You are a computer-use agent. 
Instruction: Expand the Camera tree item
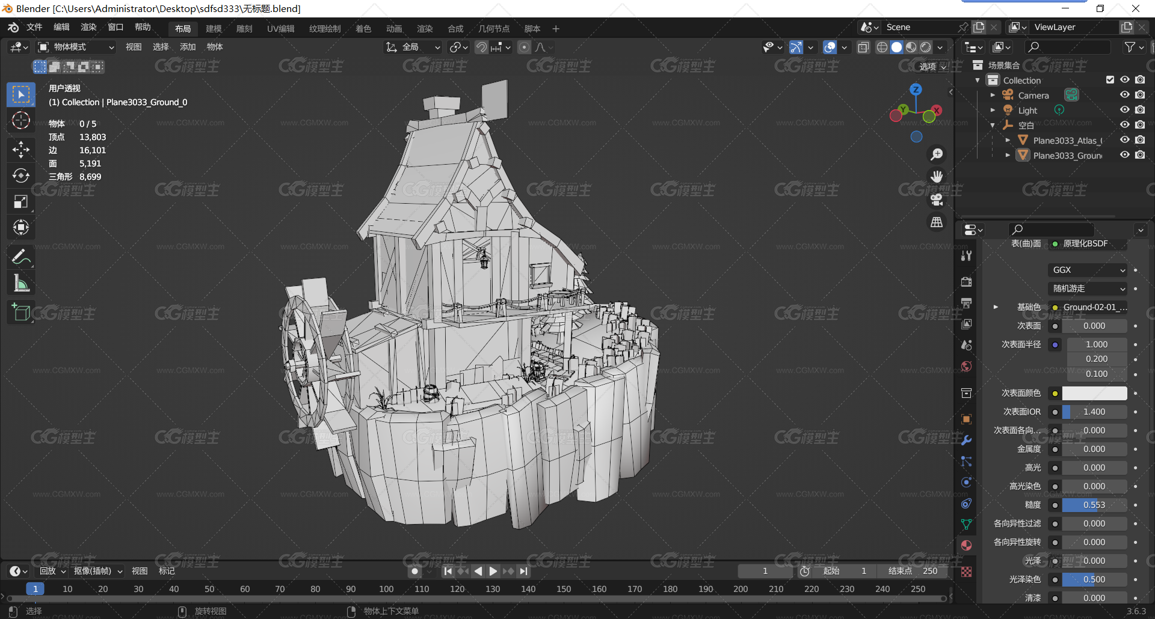point(993,95)
